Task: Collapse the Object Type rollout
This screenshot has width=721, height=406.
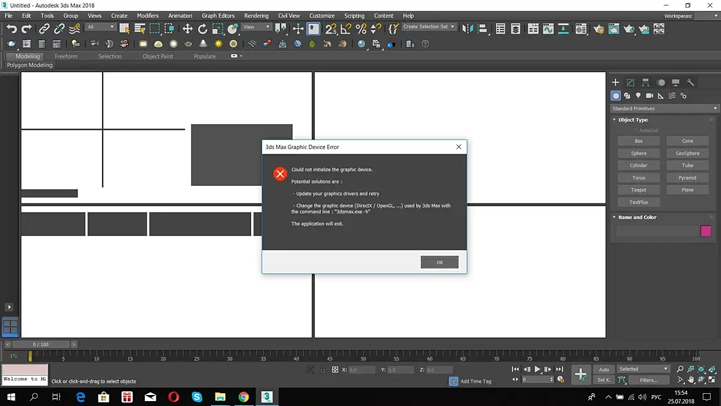Action: tap(632, 120)
